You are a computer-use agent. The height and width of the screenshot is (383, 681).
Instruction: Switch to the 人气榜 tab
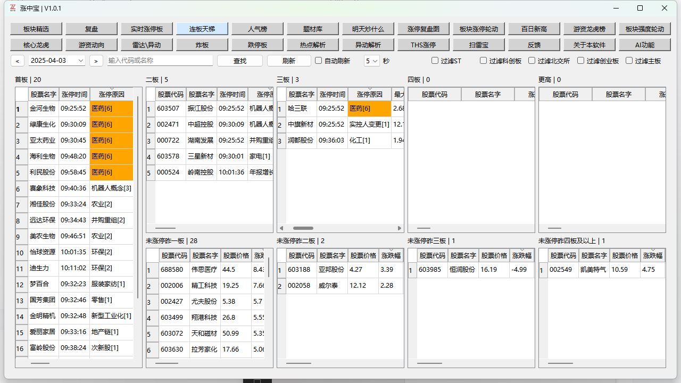point(257,28)
